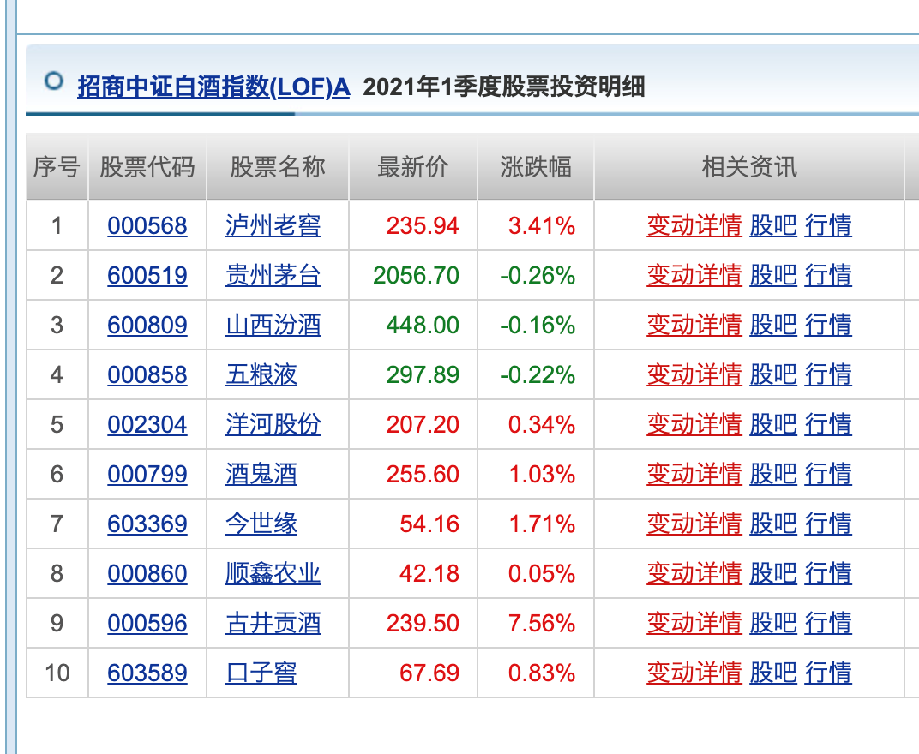This screenshot has width=919, height=754.
Task: Open stock code 002304 link
Action: point(147,425)
